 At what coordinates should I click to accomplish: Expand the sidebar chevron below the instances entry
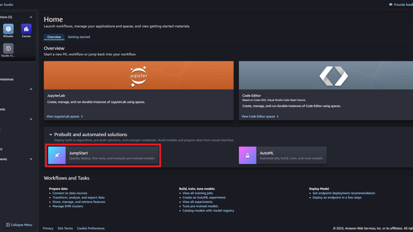pyautogui.click(x=31, y=89)
